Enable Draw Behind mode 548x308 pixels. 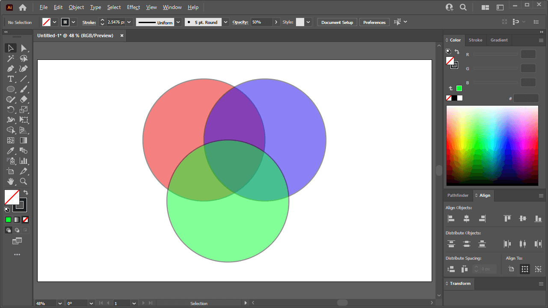click(17, 230)
